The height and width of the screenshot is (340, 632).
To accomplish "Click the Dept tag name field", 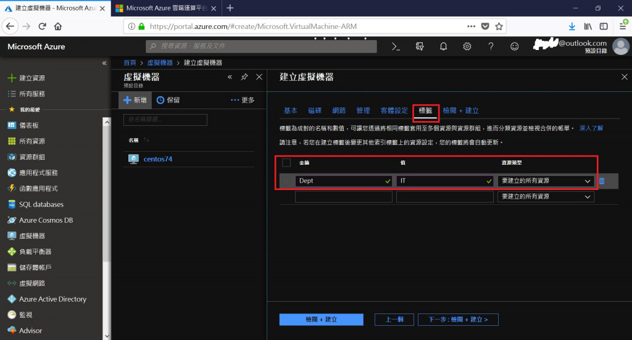I will 343,181.
